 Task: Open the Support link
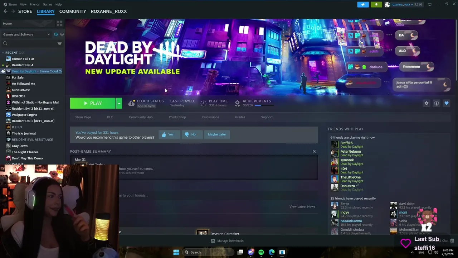267,117
